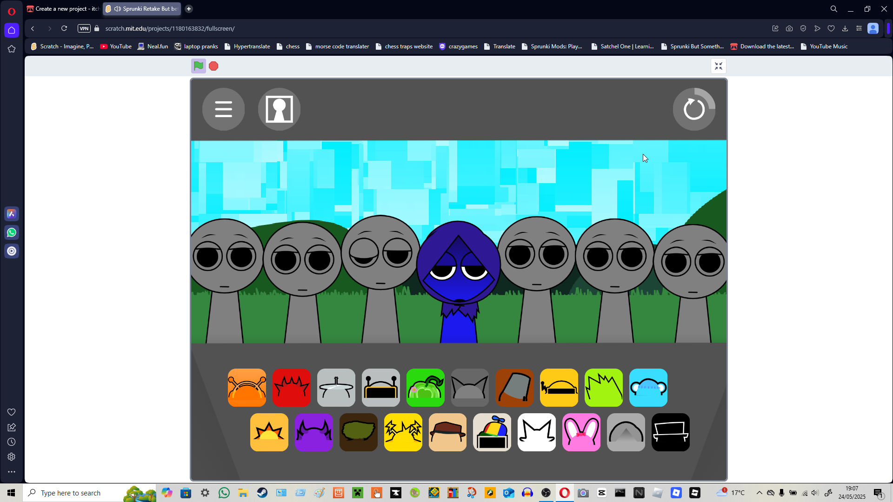Image resolution: width=893 pixels, height=502 pixels.
Task: Open Opera sidebar WhatsApp messenger
Action: pyautogui.click(x=12, y=232)
